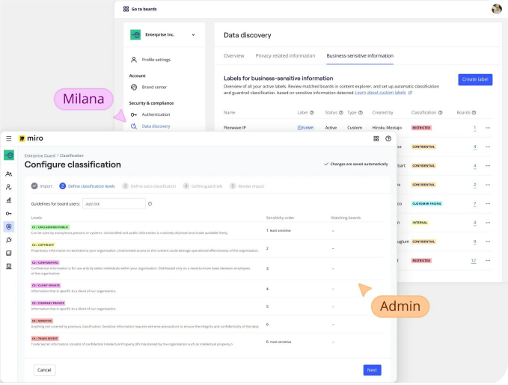This screenshot has height=385, width=508.
Task: Click the Create label button
Action: pyautogui.click(x=475, y=79)
